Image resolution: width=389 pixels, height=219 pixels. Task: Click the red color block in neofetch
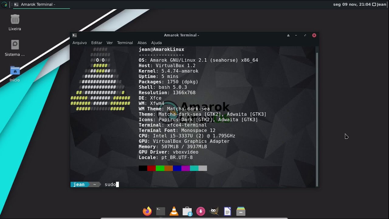[x=151, y=168]
